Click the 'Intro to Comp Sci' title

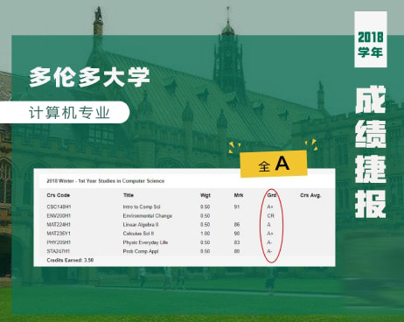pos(142,206)
